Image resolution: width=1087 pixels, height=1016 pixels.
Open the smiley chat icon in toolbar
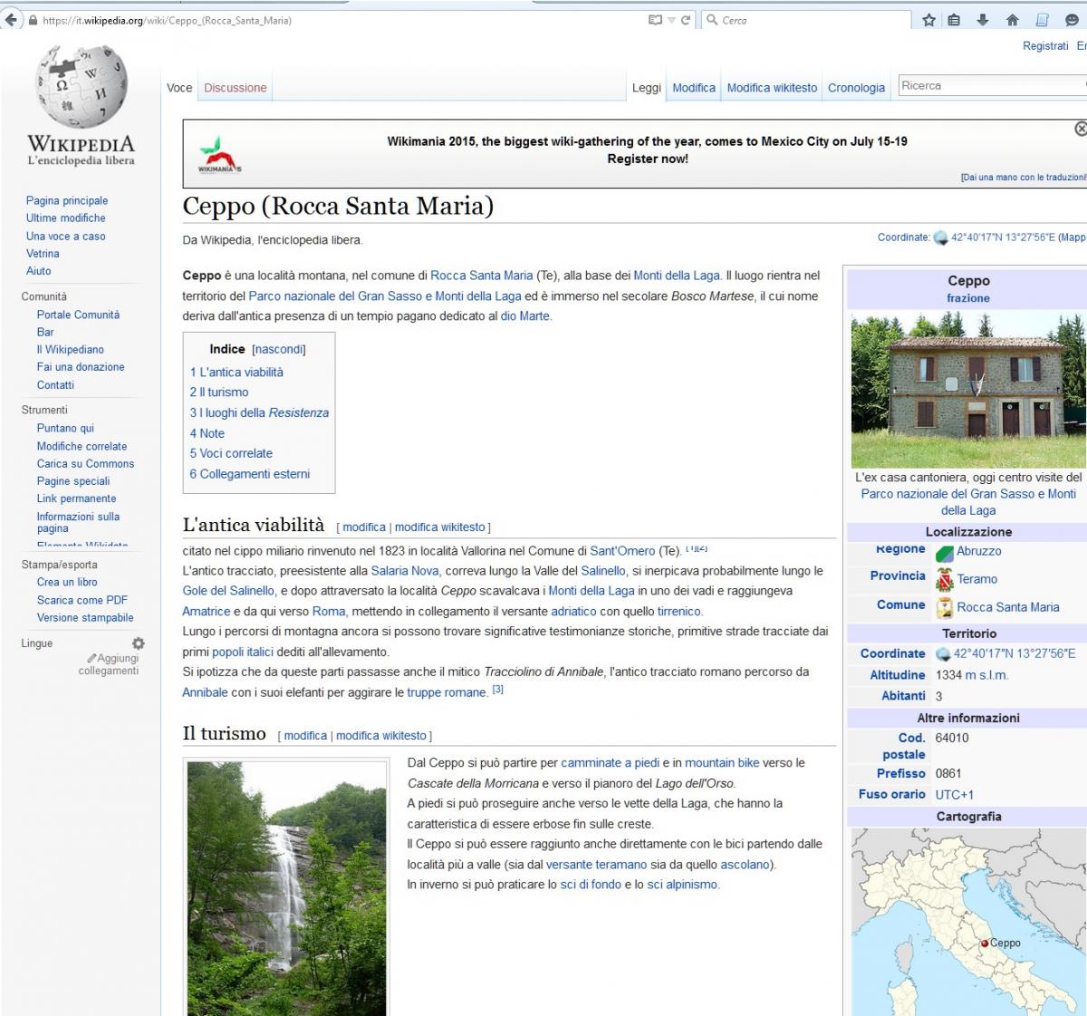tap(1072, 20)
